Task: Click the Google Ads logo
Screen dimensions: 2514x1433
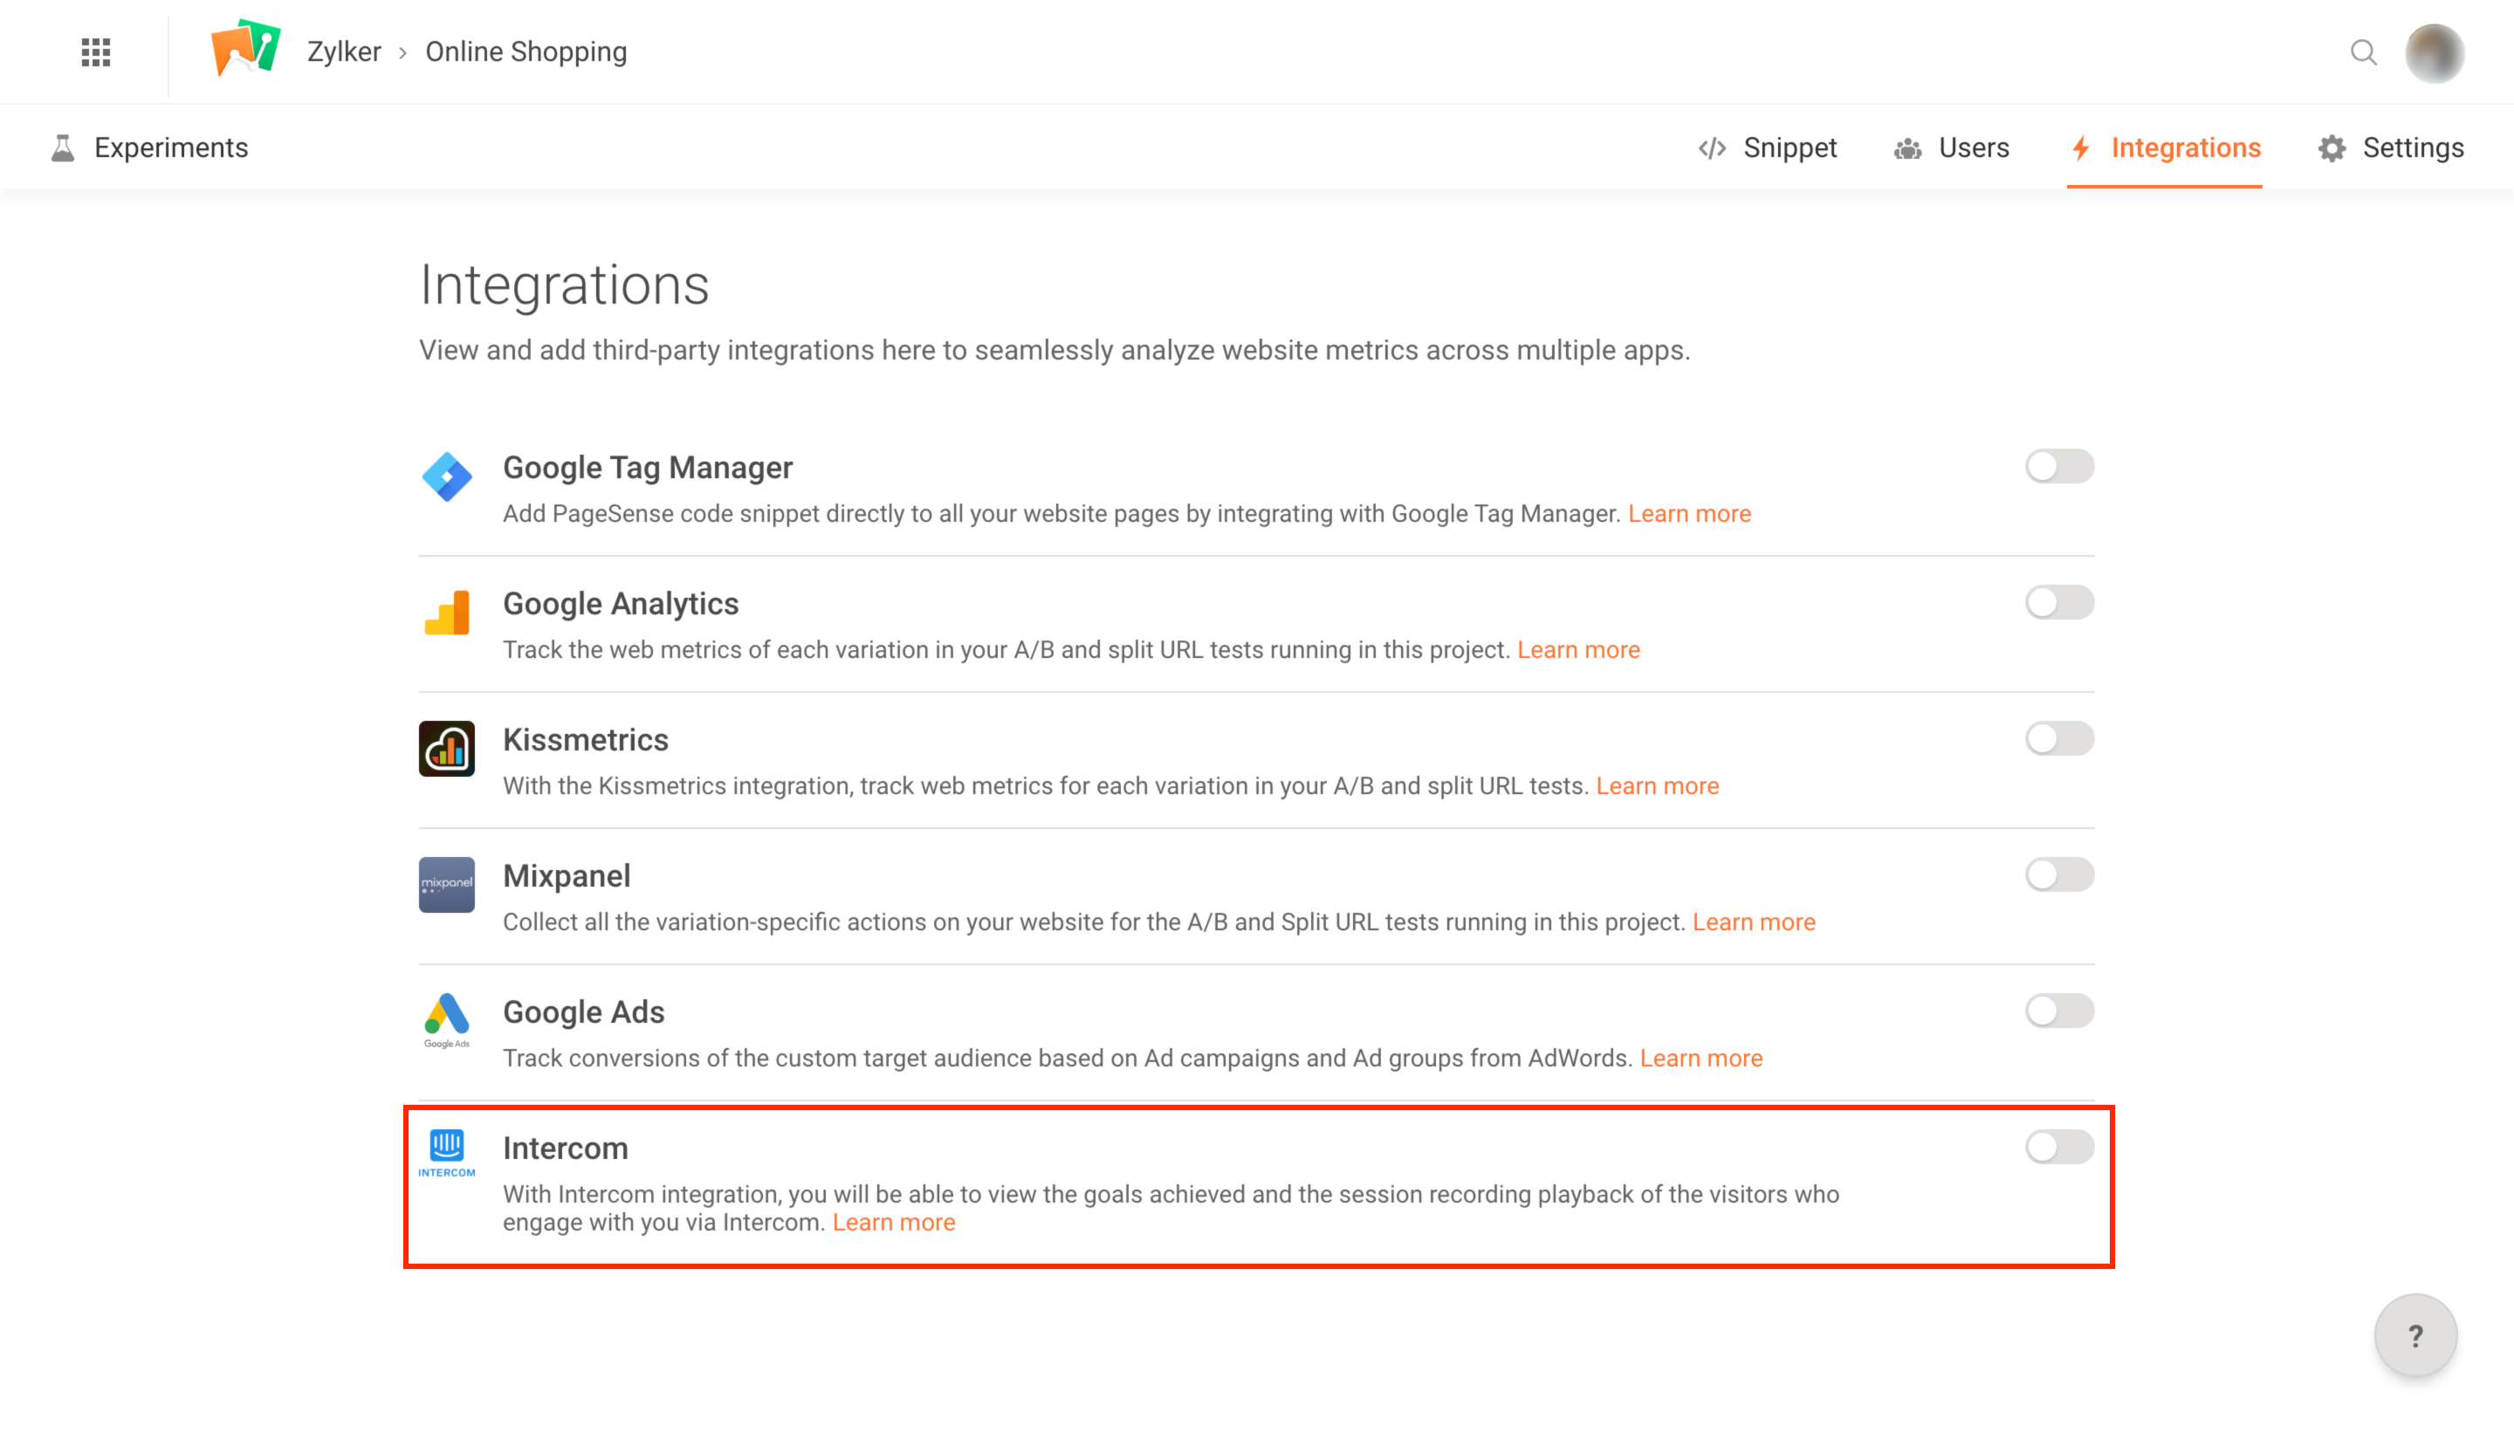Action: tap(447, 1020)
